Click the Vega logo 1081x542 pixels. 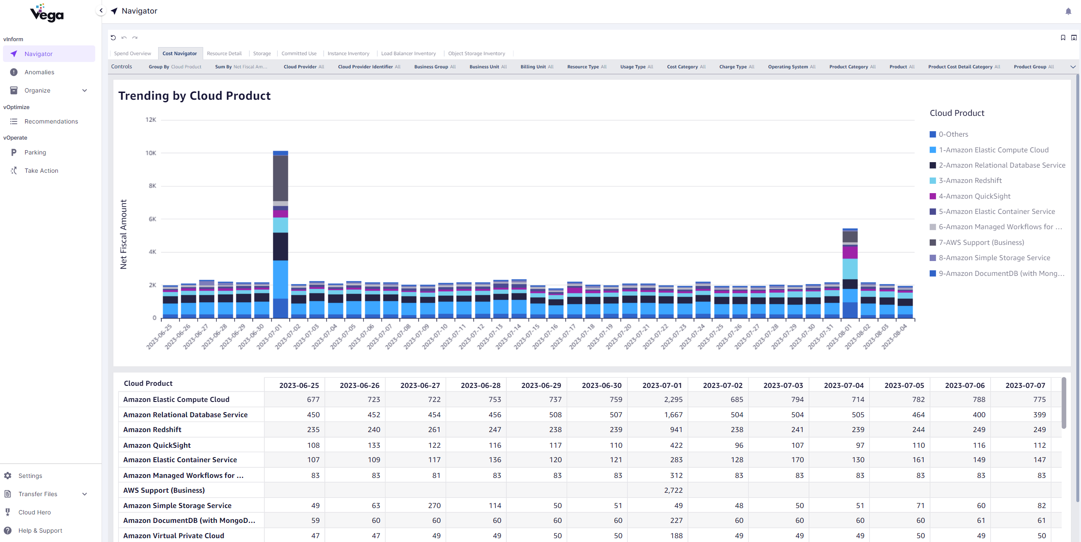[47, 13]
